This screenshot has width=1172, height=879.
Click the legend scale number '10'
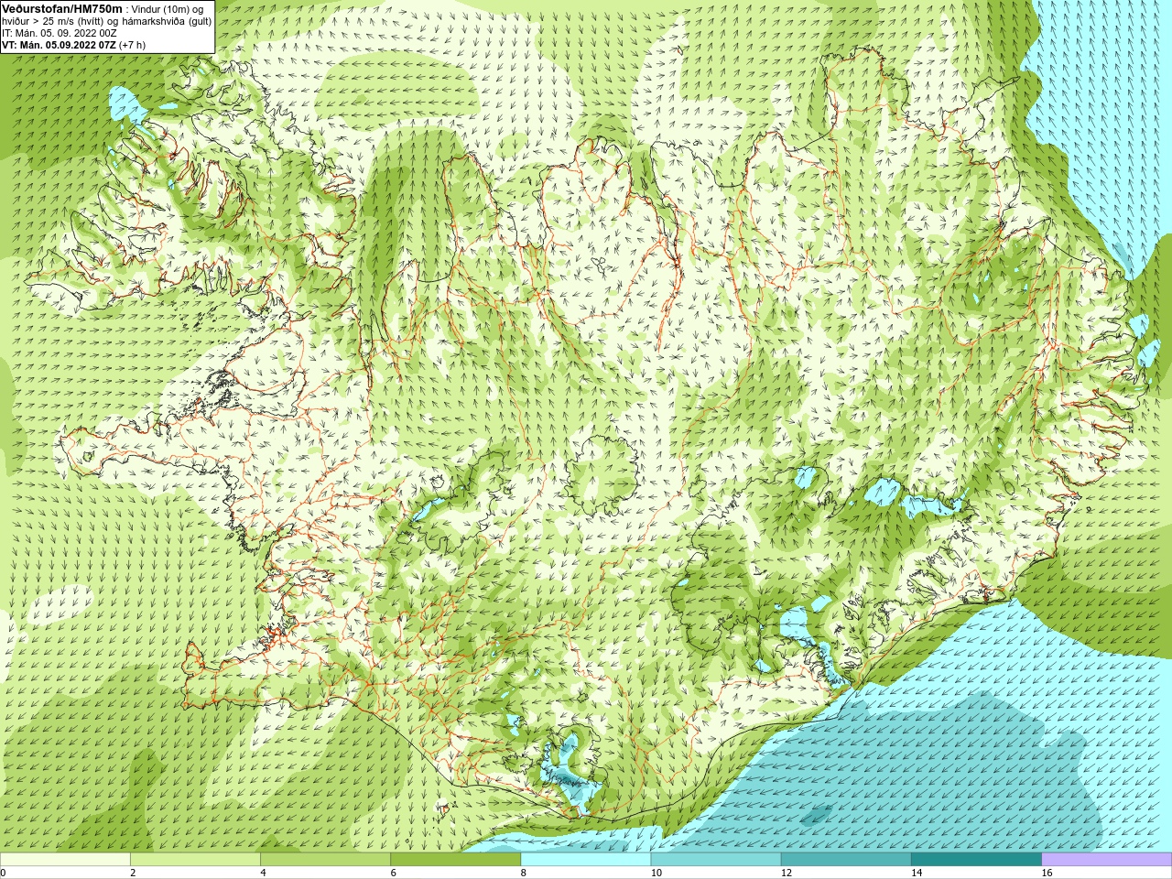point(657,873)
